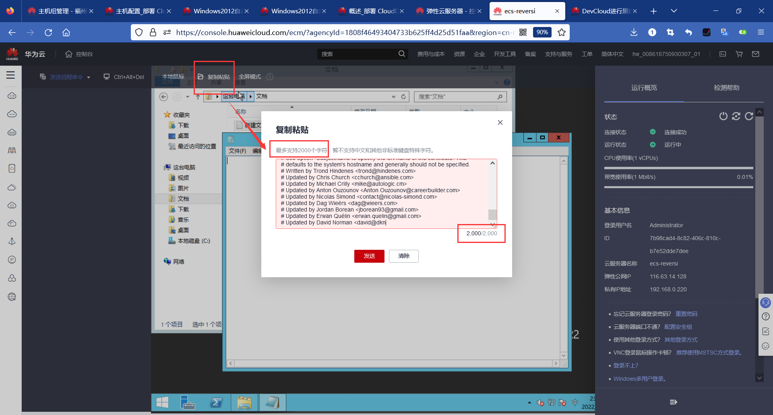Click the help icon beside 全屏模式
The width and height of the screenshot is (773, 415).
(x=270, y=77)
